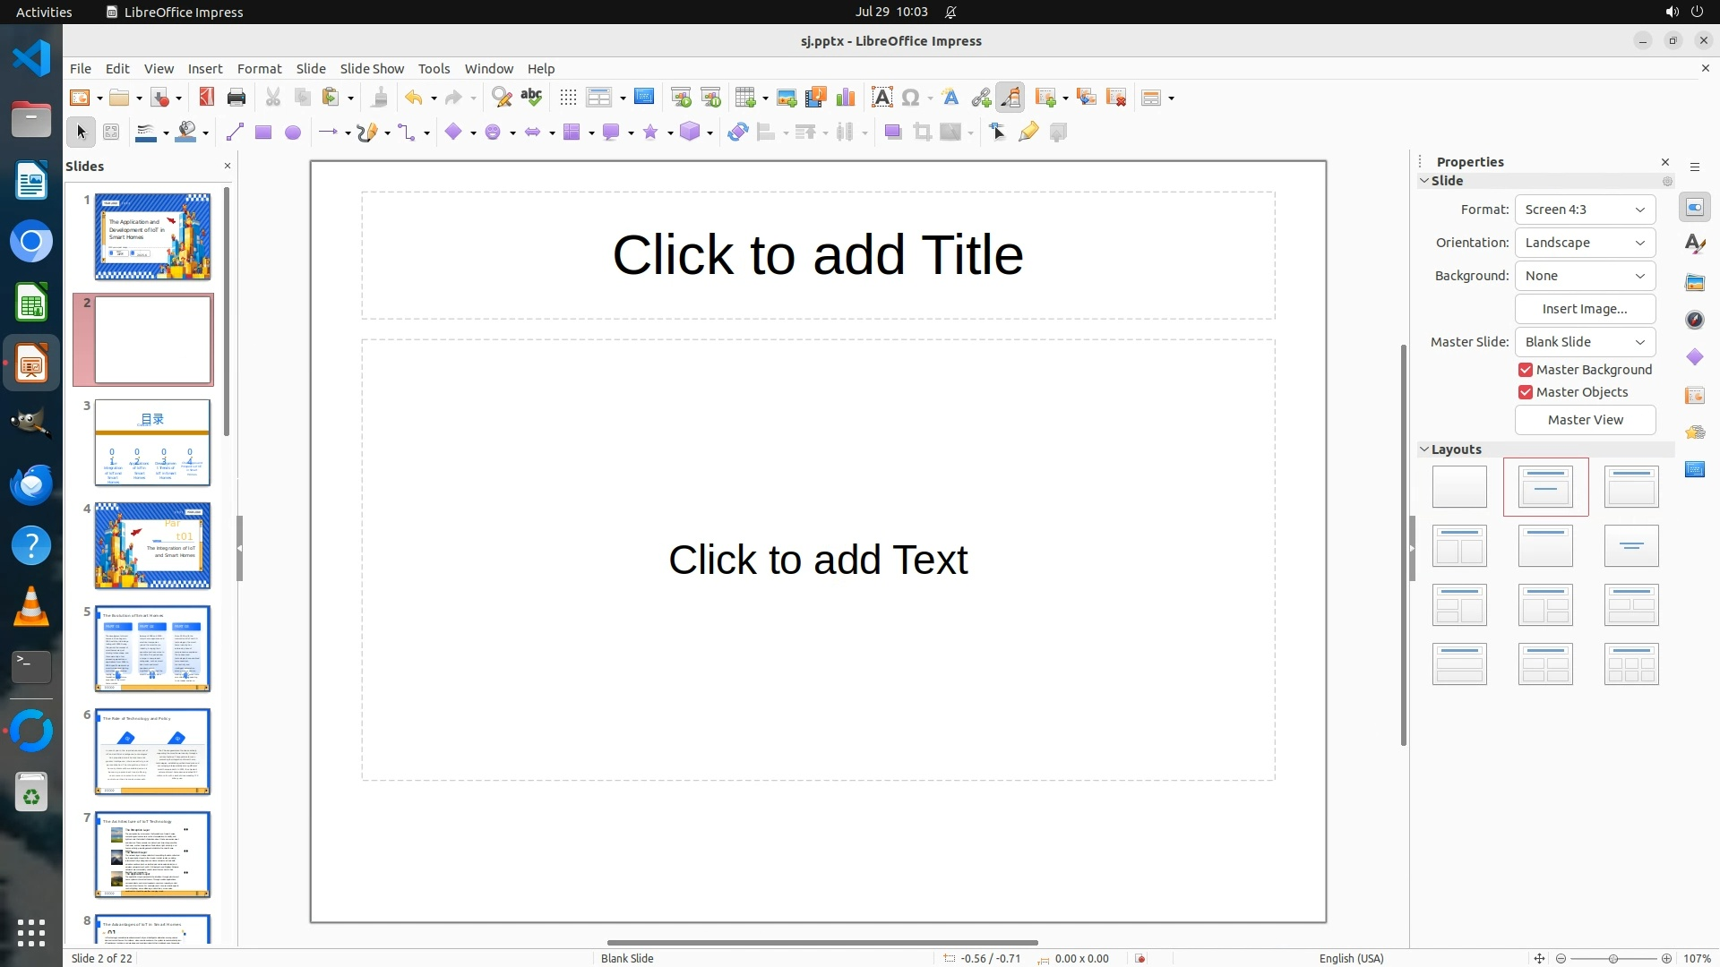Click the Spelling check icon

(x=531, y=98)
